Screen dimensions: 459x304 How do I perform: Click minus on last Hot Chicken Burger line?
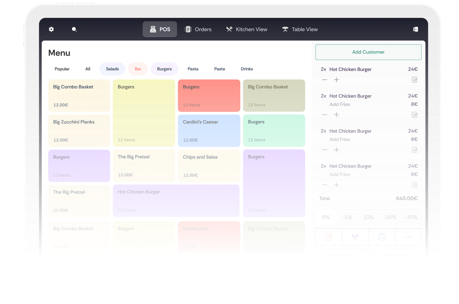coord(324,185)
